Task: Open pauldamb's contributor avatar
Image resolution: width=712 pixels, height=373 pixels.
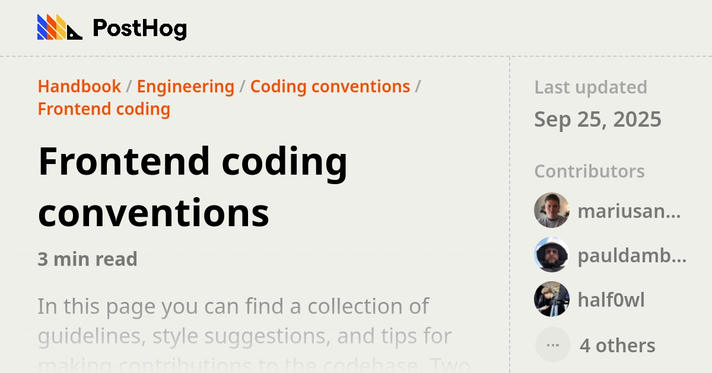Action: click(x=551, y=255)
